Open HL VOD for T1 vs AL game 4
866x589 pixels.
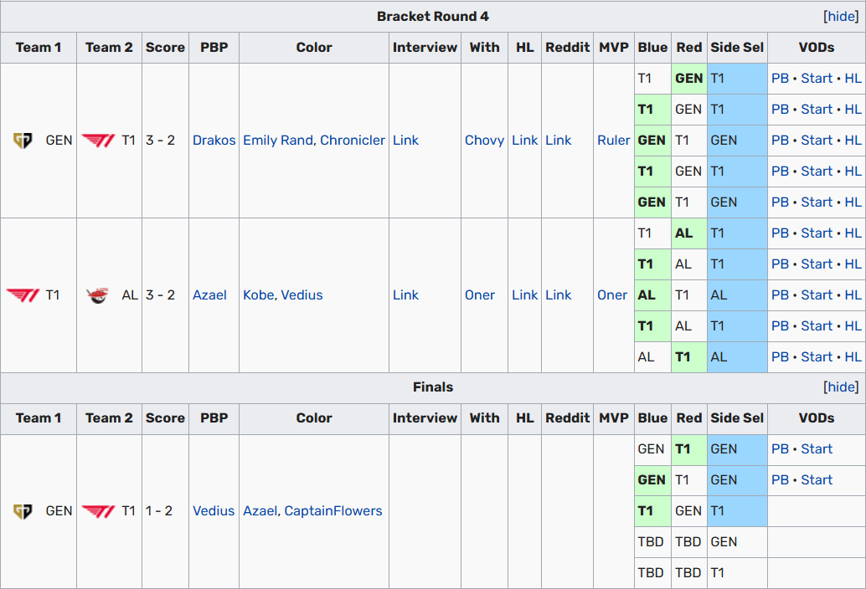(853, 326)
